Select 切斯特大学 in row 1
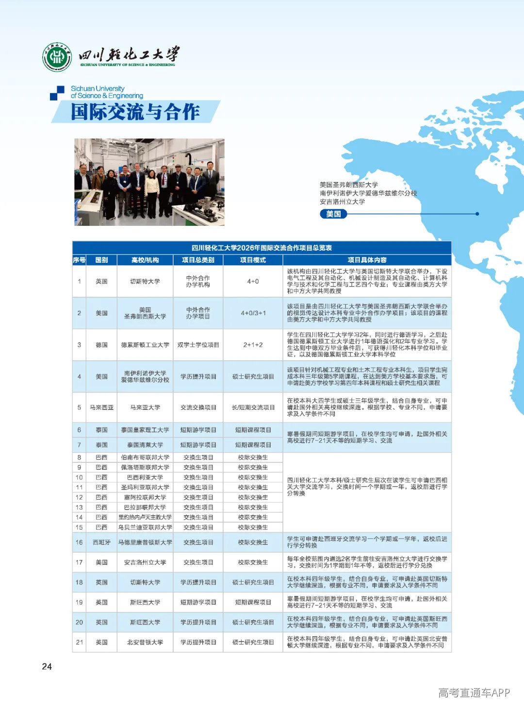Screen dimensions: 524x712 [x=145, y=281]
